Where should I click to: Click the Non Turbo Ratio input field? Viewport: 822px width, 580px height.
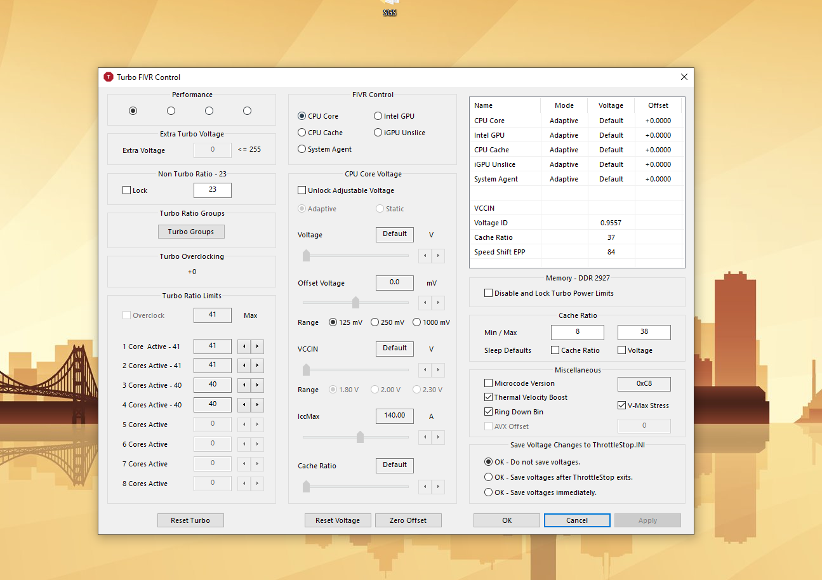point(212,190)
